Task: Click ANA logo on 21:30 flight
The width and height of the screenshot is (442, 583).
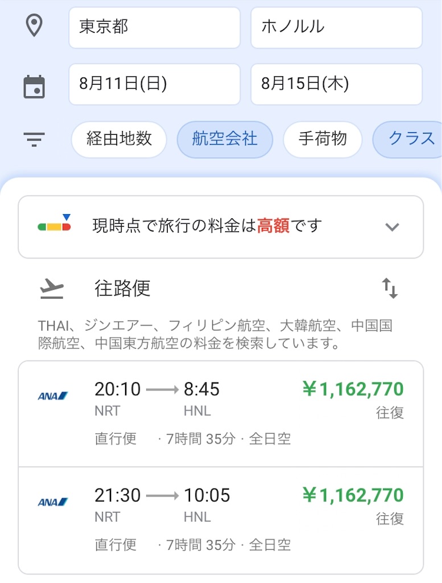Action: click(x=53, y=502)
